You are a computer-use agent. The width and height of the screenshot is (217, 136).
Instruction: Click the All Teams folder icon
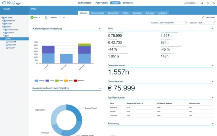(x=3, y=18)
